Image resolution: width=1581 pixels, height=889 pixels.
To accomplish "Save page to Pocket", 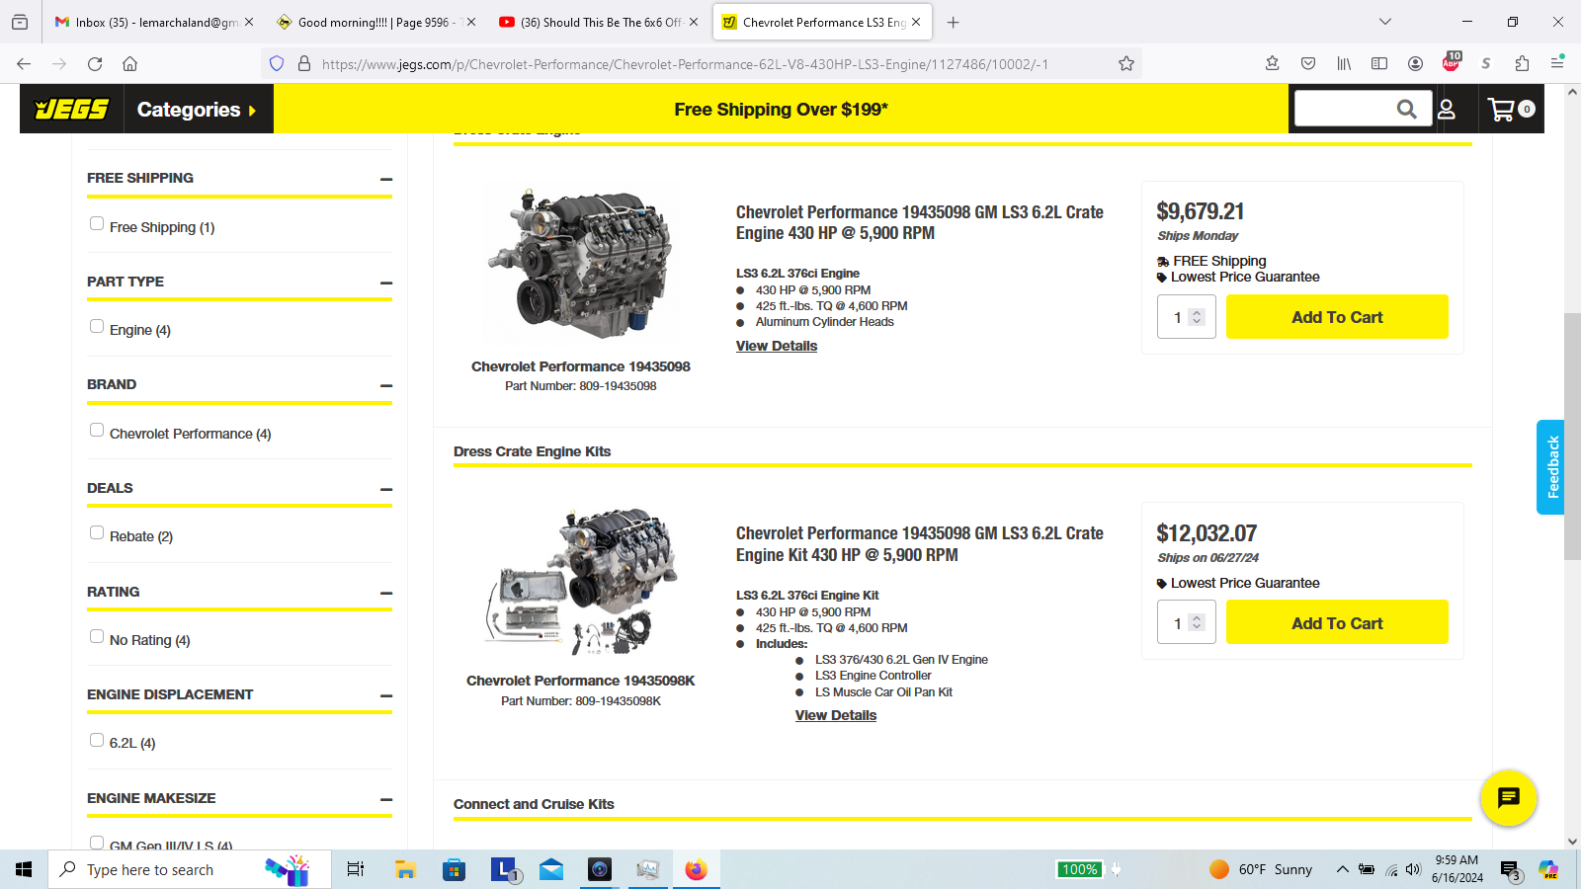I will pos(1308,63).
